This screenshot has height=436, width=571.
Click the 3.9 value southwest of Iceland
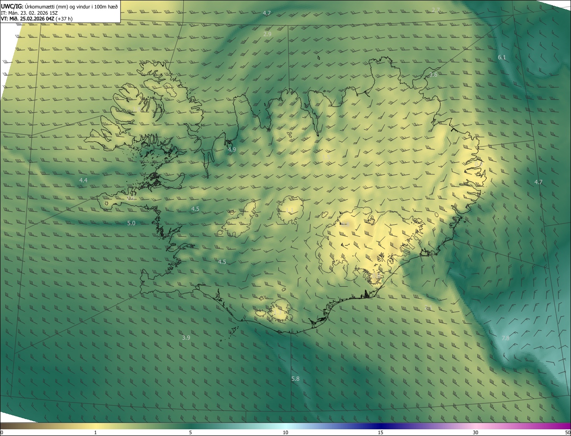click(186, 337)
